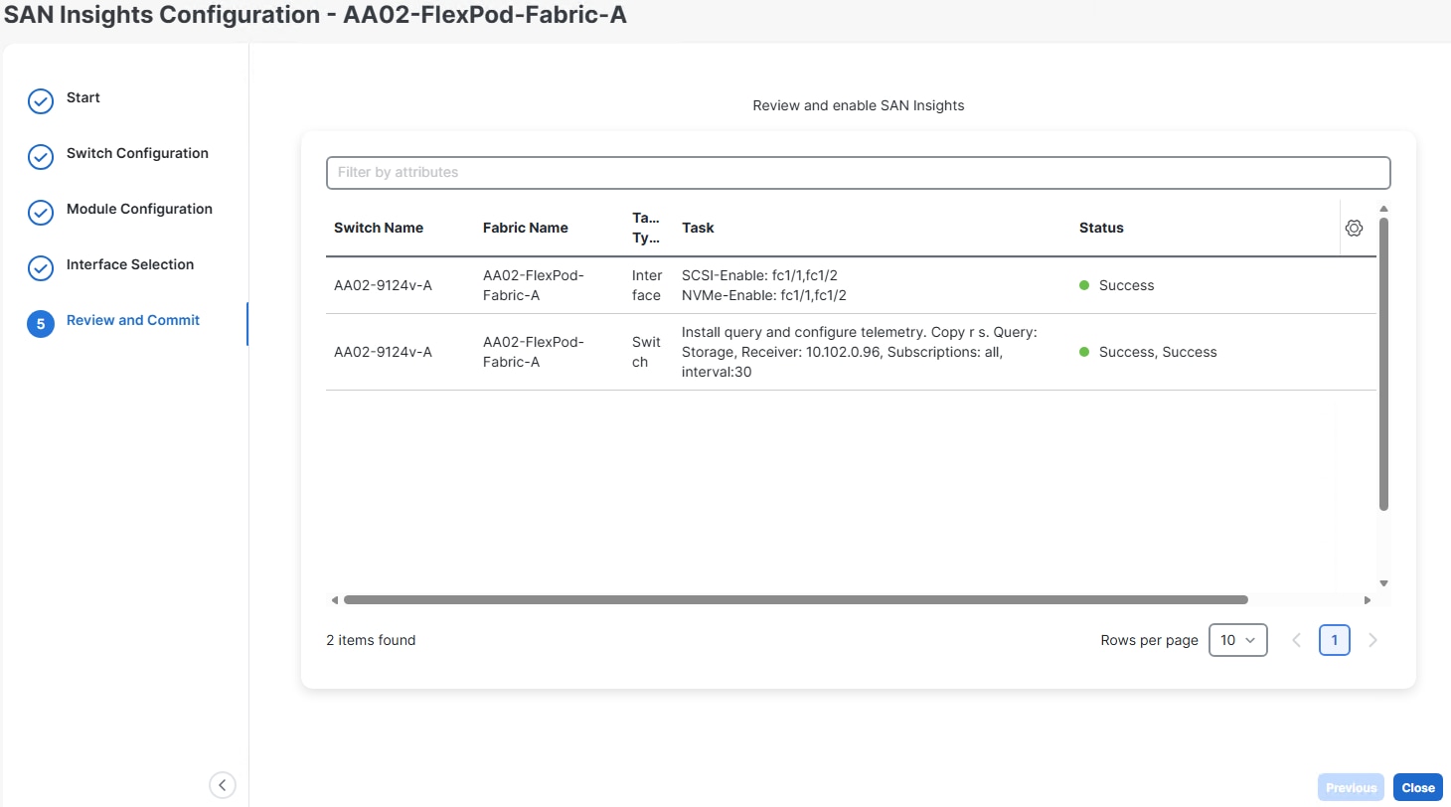Click the step 5 number badge
Image resolution: width=1451 pixels, height=807 pixels.
41,324
